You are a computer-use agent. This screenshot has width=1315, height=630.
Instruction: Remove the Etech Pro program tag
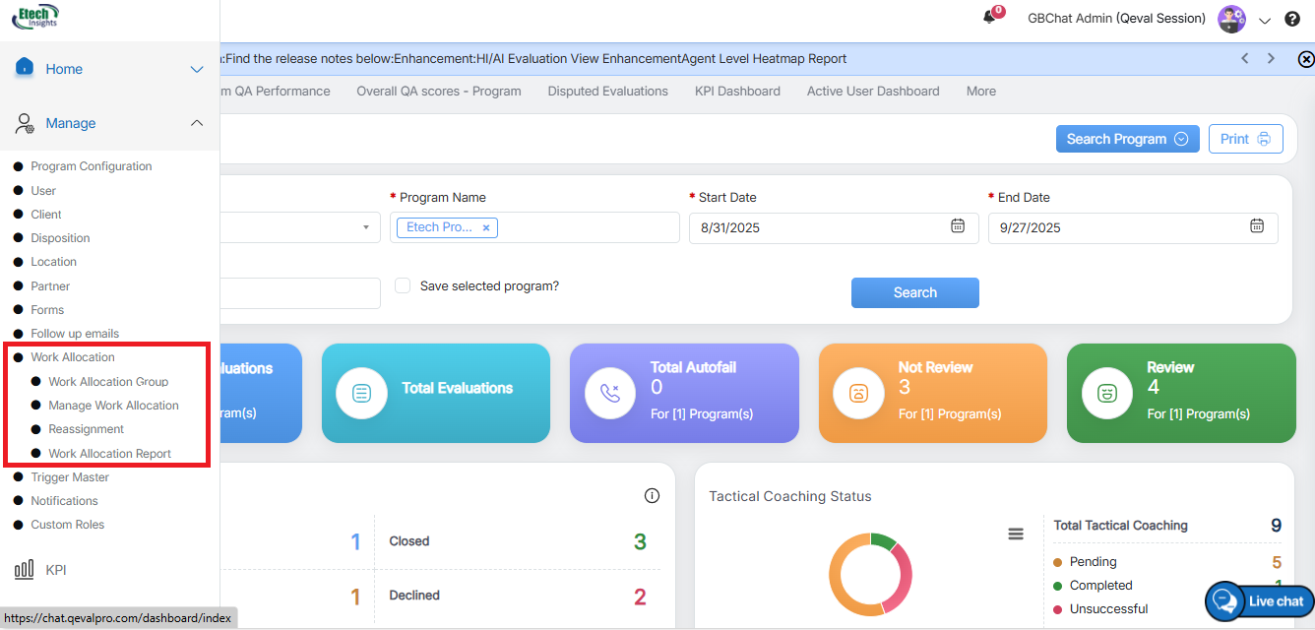tap(486, 227)
